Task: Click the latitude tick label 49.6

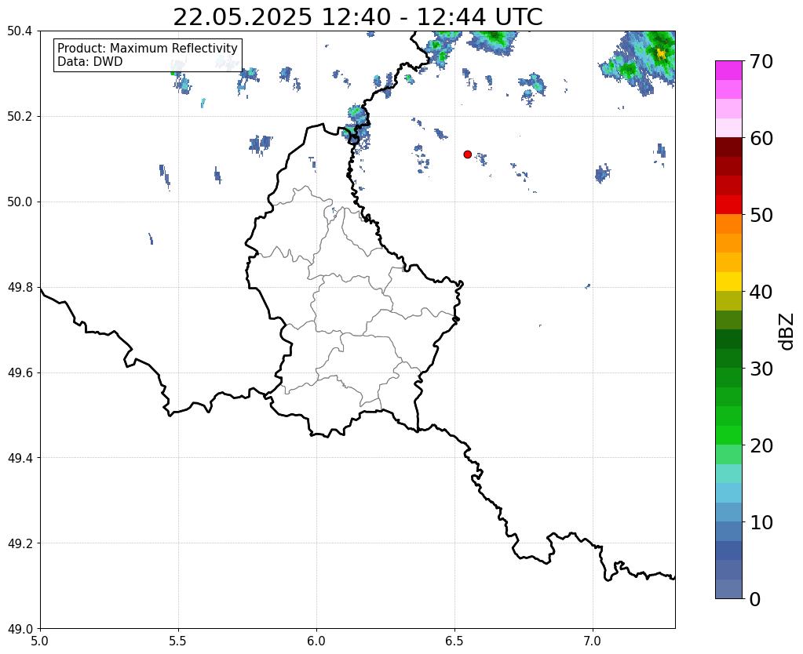Action: [x=20, y=372]
